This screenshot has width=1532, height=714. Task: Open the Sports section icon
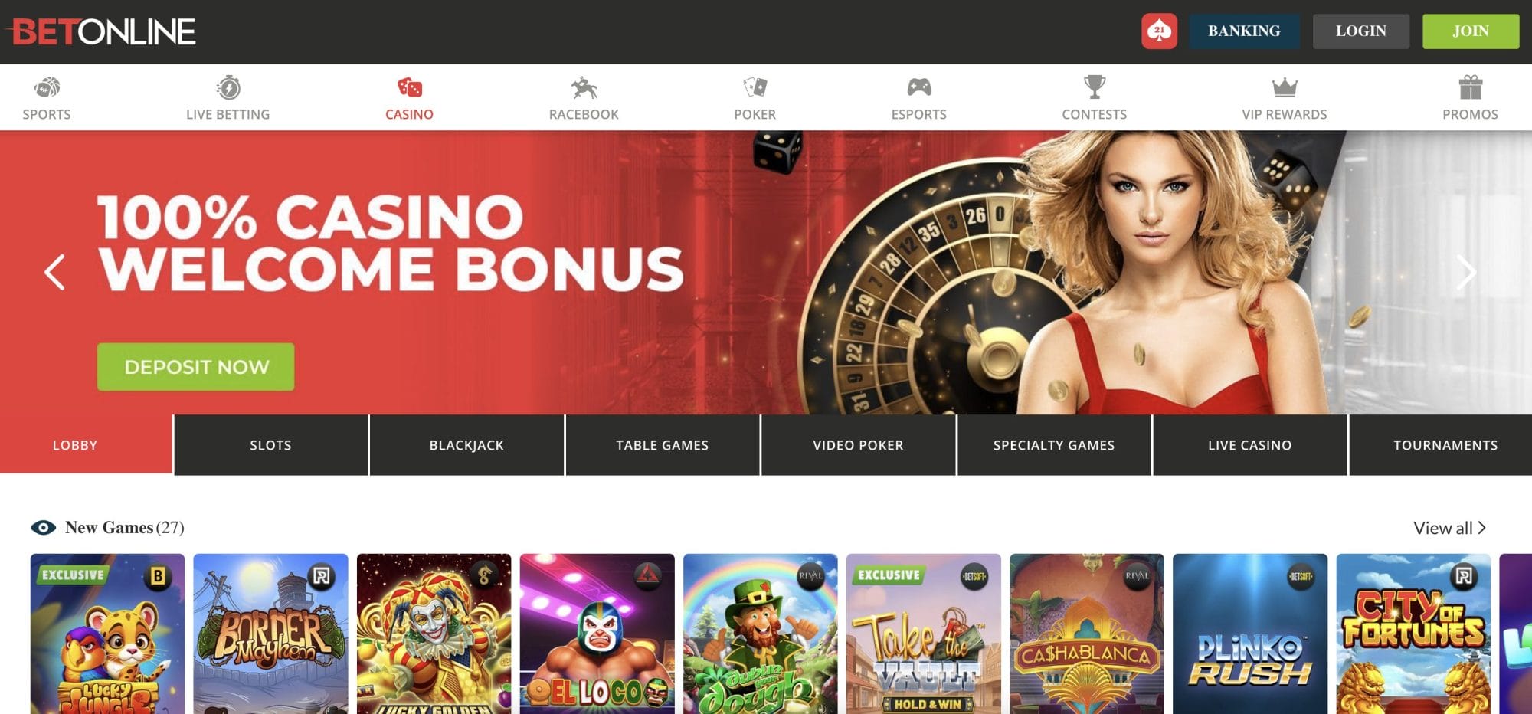(x=47, y=87)
